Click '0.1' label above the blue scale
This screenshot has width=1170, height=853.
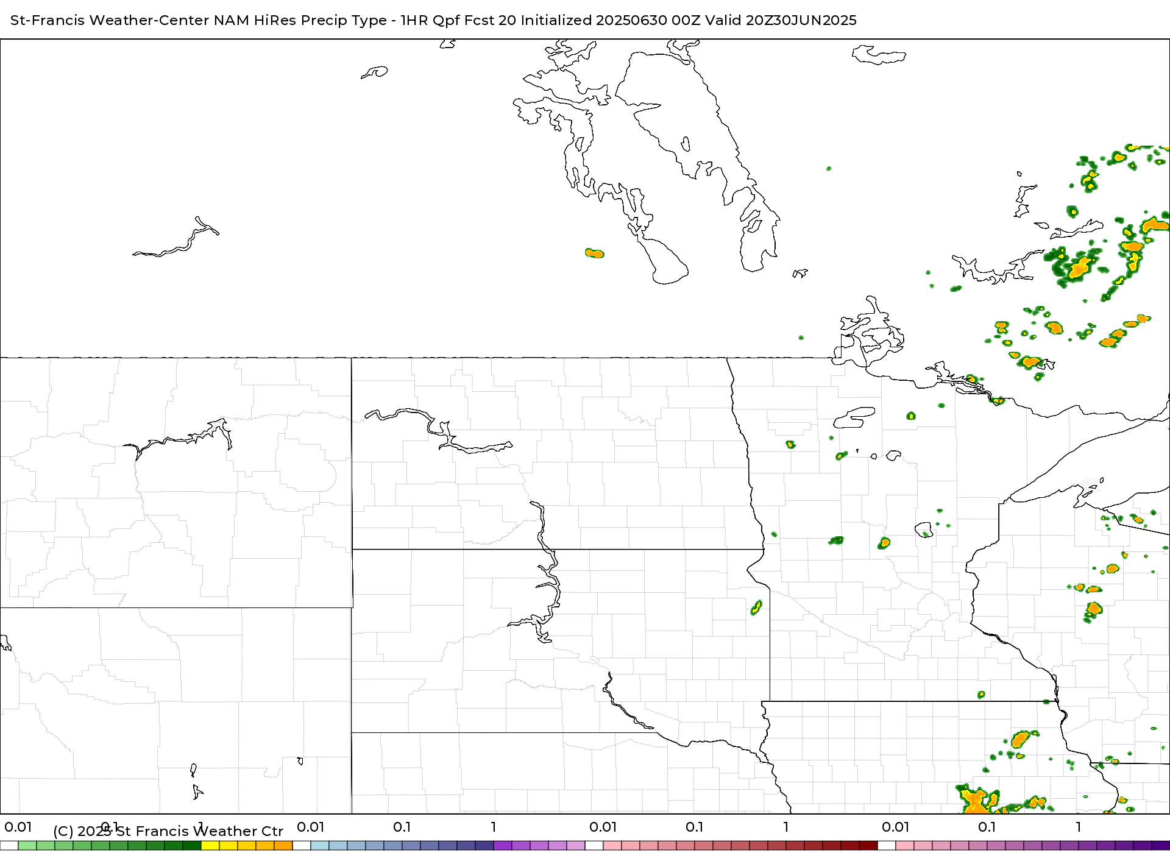[x=402, y=827]
